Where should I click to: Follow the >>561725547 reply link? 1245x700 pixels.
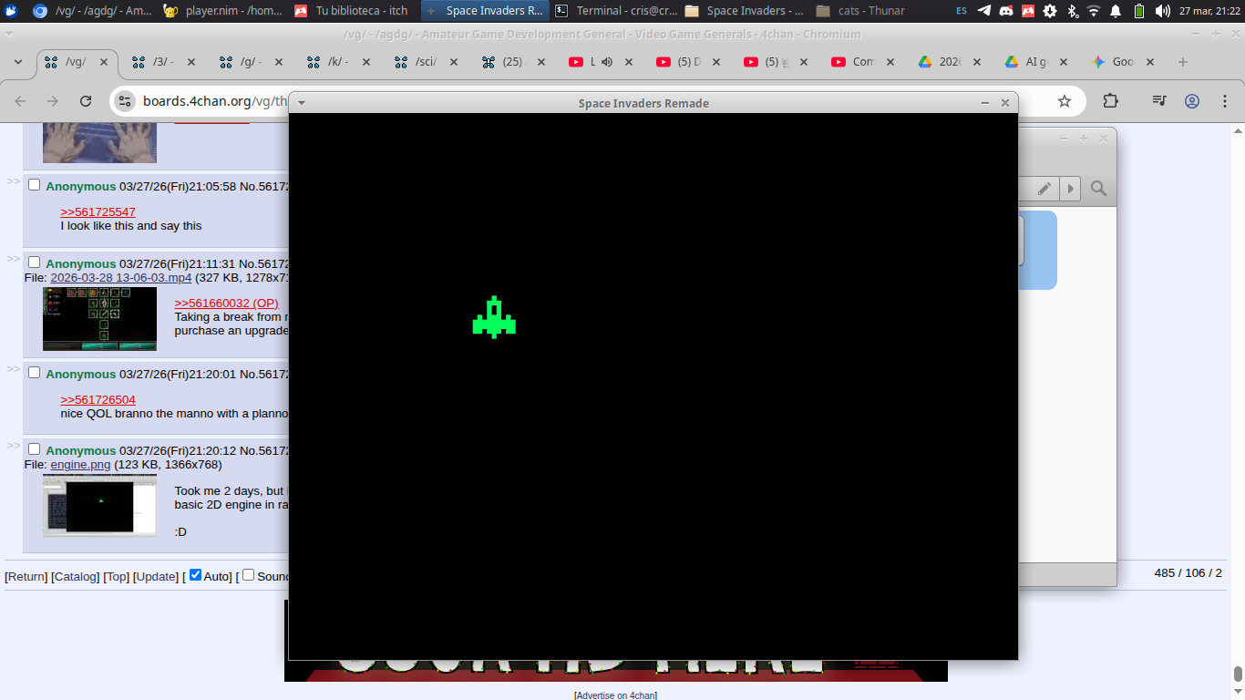98,211
